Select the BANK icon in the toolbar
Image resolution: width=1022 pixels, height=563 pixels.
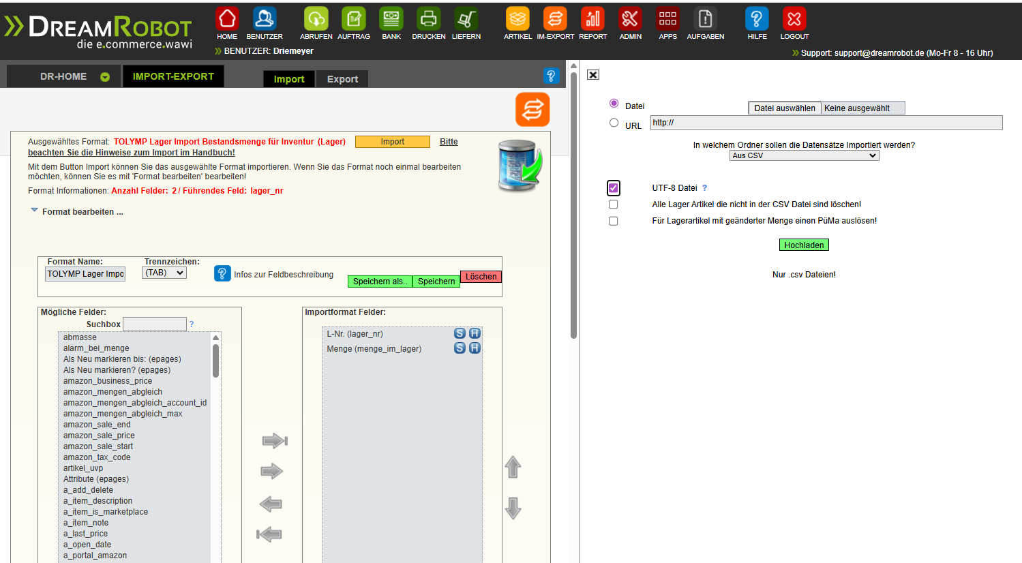[391, 20]
